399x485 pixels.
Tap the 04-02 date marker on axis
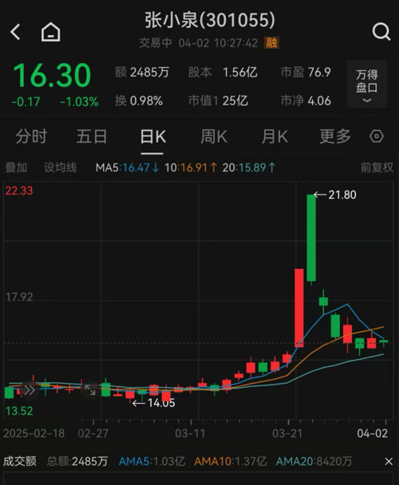coord(373,433)
